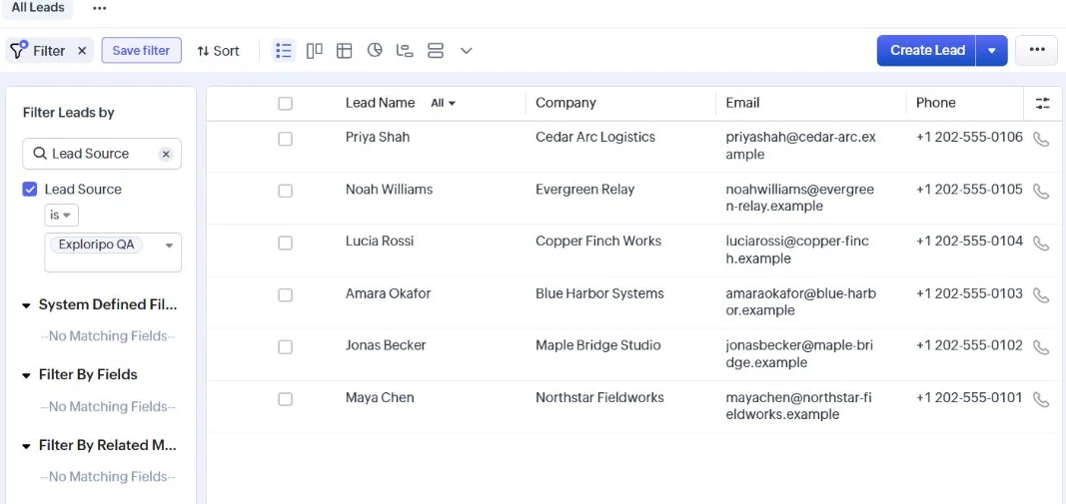Expand more view options chevron

pyautogui.click(x=466, y=50)
